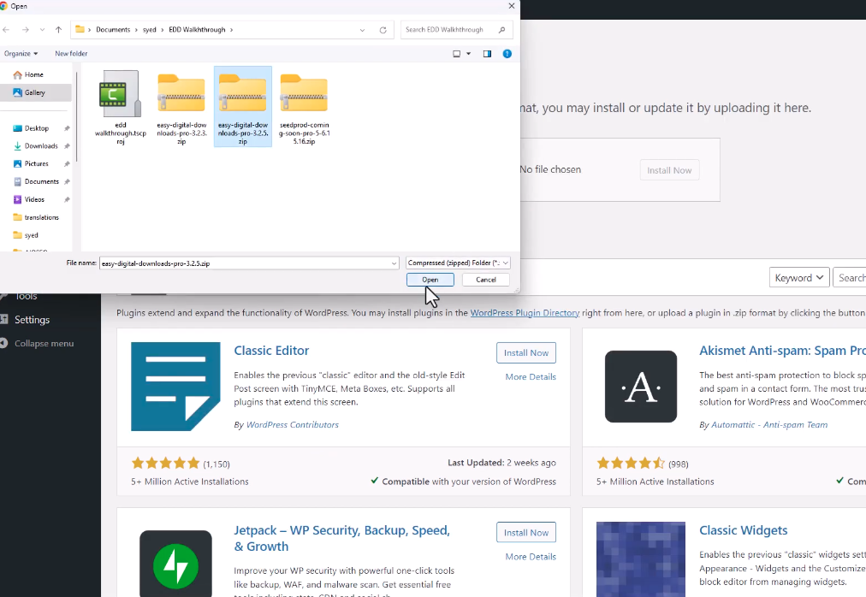Expand the file type filter dropdown

(458, 263)
